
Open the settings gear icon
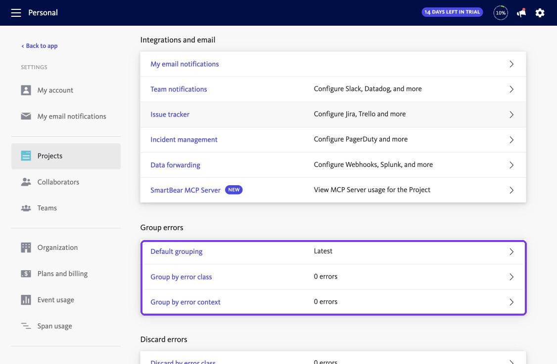click(540, 13)
